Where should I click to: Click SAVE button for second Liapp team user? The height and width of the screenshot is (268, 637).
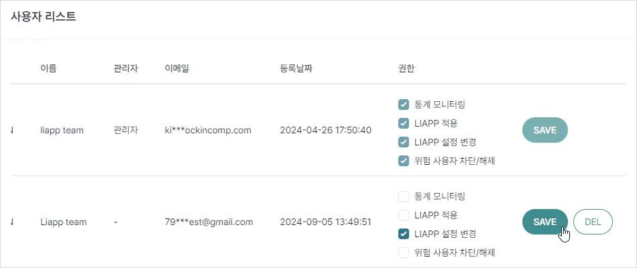(544, 222)
